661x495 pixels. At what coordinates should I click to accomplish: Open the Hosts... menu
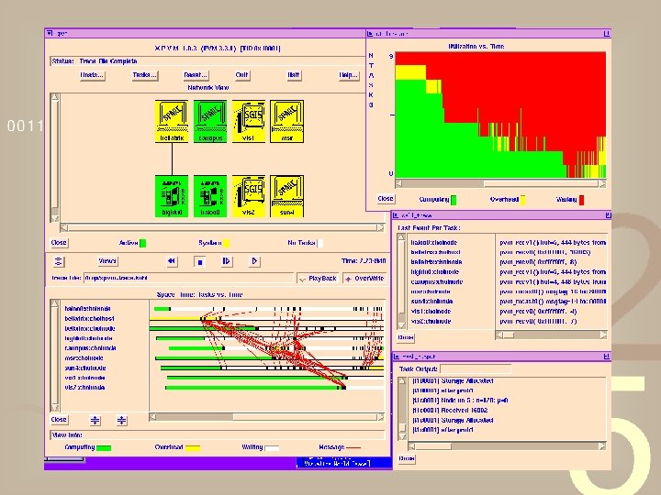(92, 75)
